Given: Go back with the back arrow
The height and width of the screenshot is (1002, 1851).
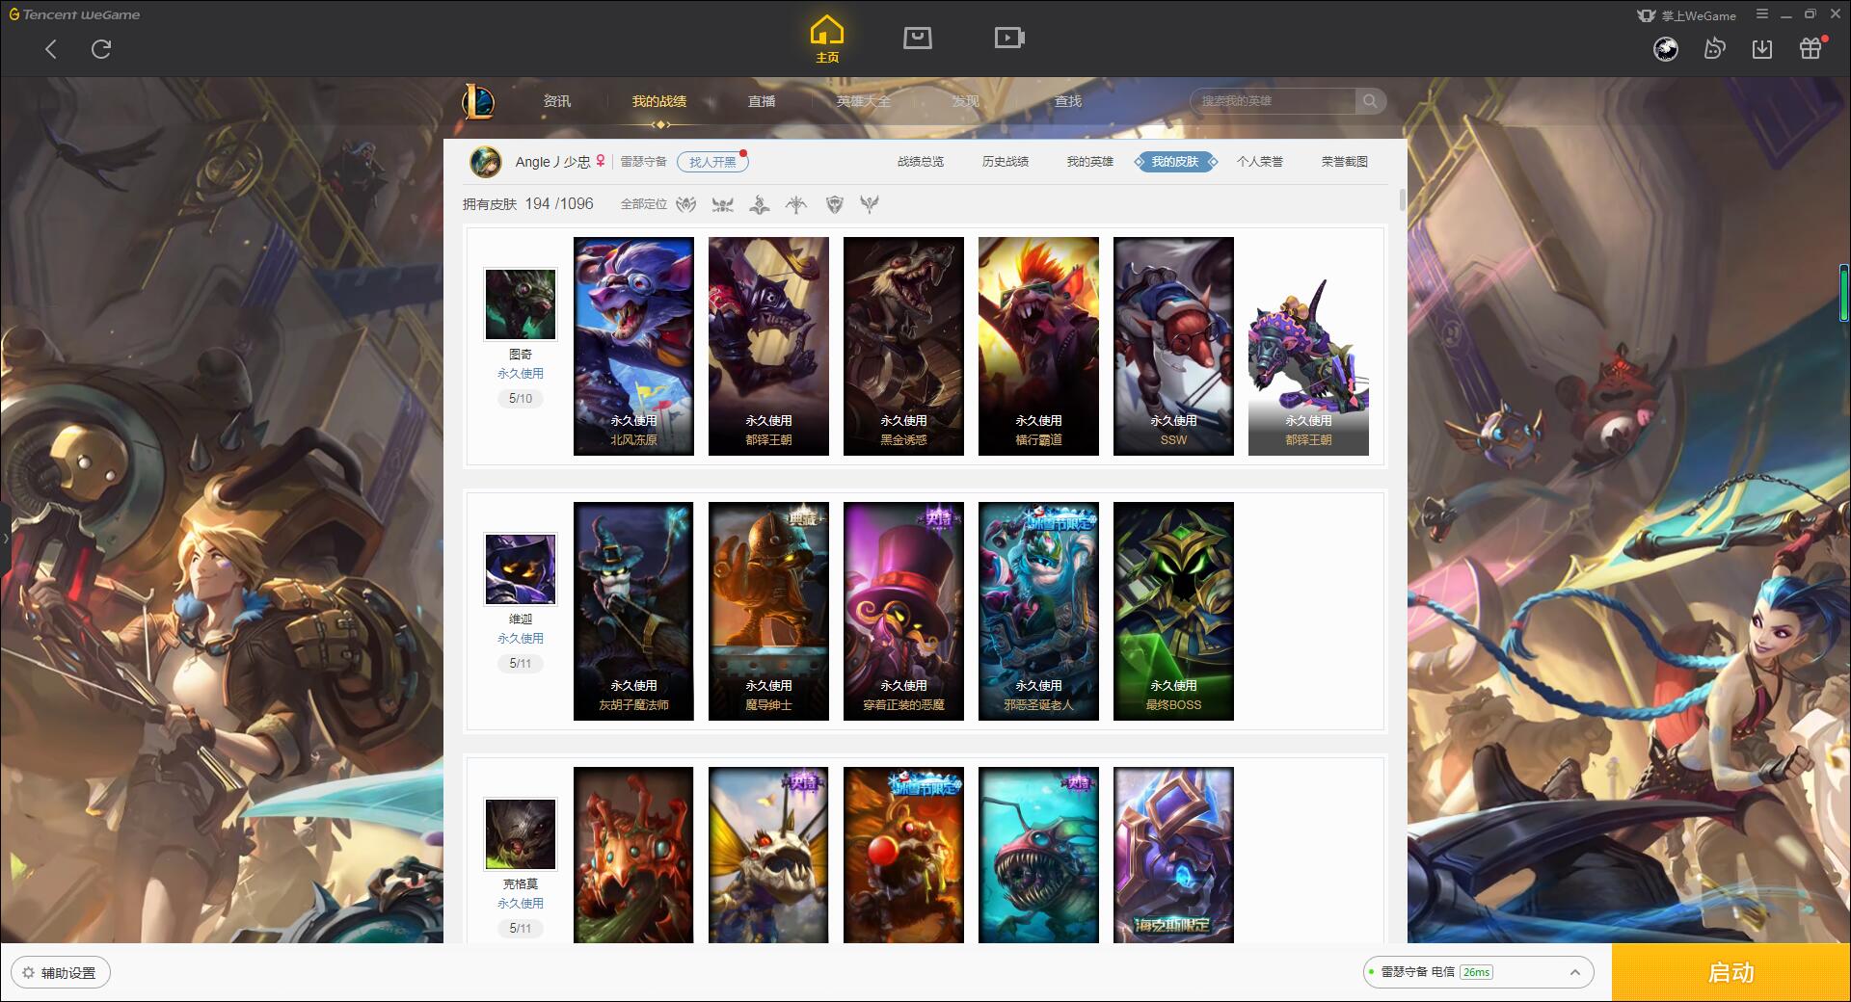Looking at the screenshot, I should pyautogui.click(x=51, y=49).
